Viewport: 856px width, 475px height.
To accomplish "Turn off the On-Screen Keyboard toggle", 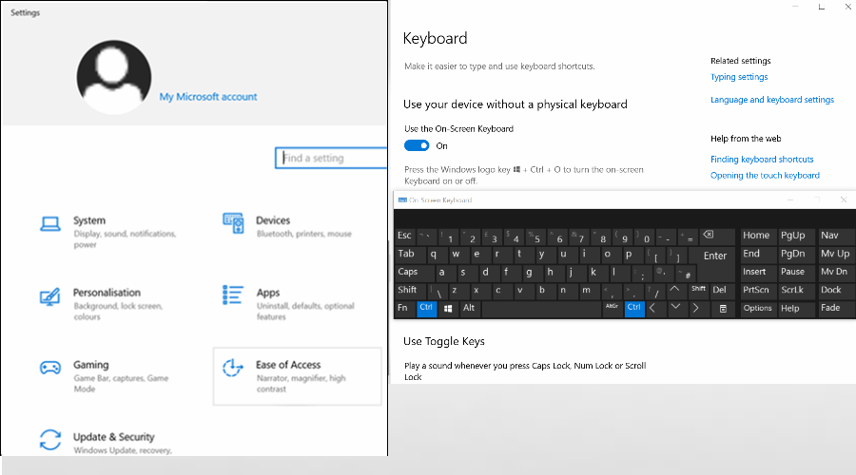I will (417, 145).
